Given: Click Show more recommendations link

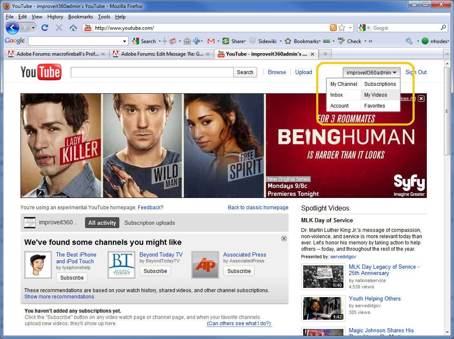Looking at the screenshot, I should (59, 296).
